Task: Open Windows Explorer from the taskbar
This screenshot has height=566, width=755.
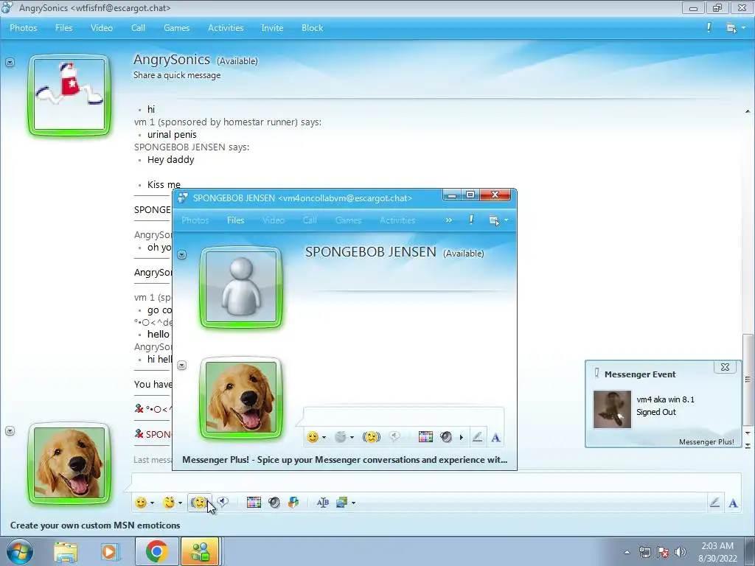Action: tap(66, 552)
